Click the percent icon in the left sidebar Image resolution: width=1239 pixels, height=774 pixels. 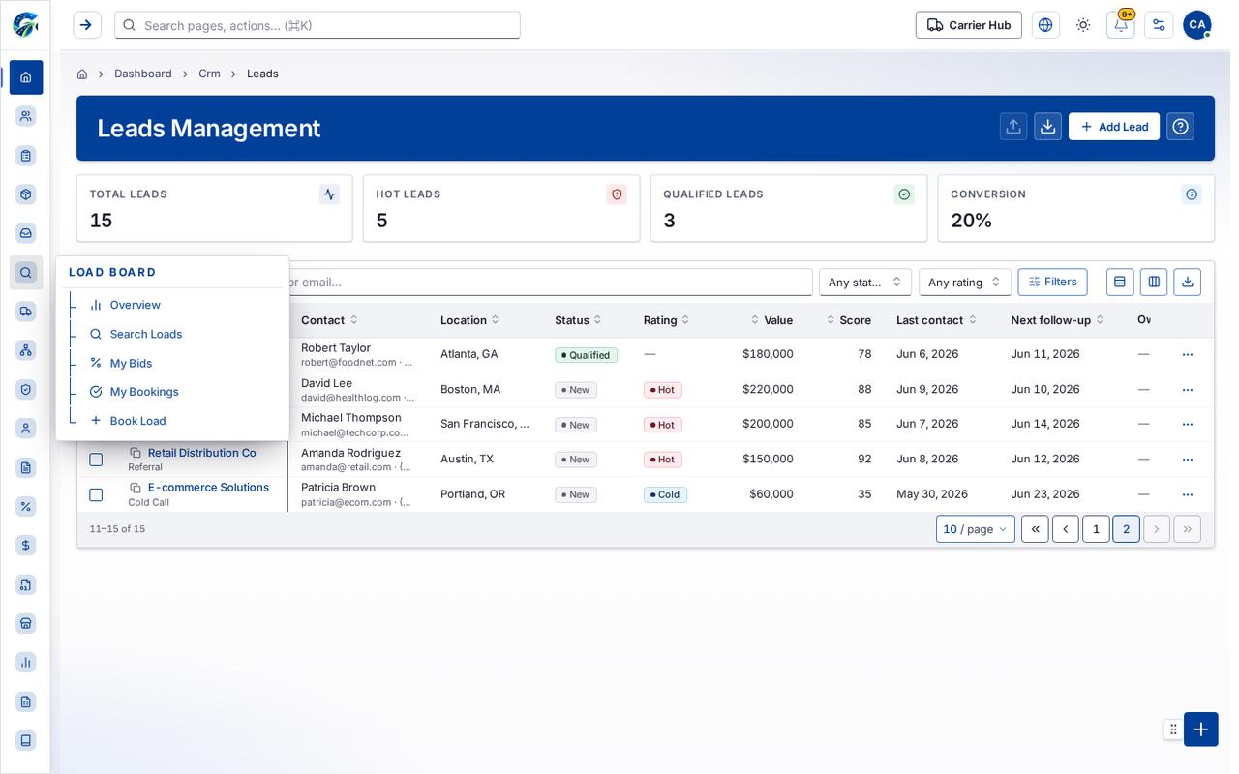click(x=26, y=507)
